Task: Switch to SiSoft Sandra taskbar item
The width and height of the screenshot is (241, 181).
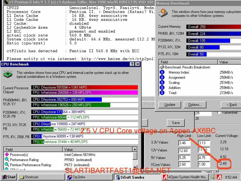Action: point(137,177)
